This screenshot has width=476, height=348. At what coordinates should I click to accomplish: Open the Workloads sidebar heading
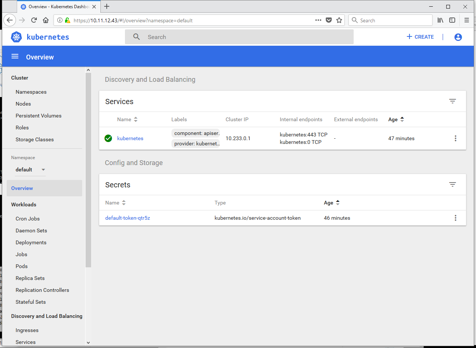coord(24,204)
